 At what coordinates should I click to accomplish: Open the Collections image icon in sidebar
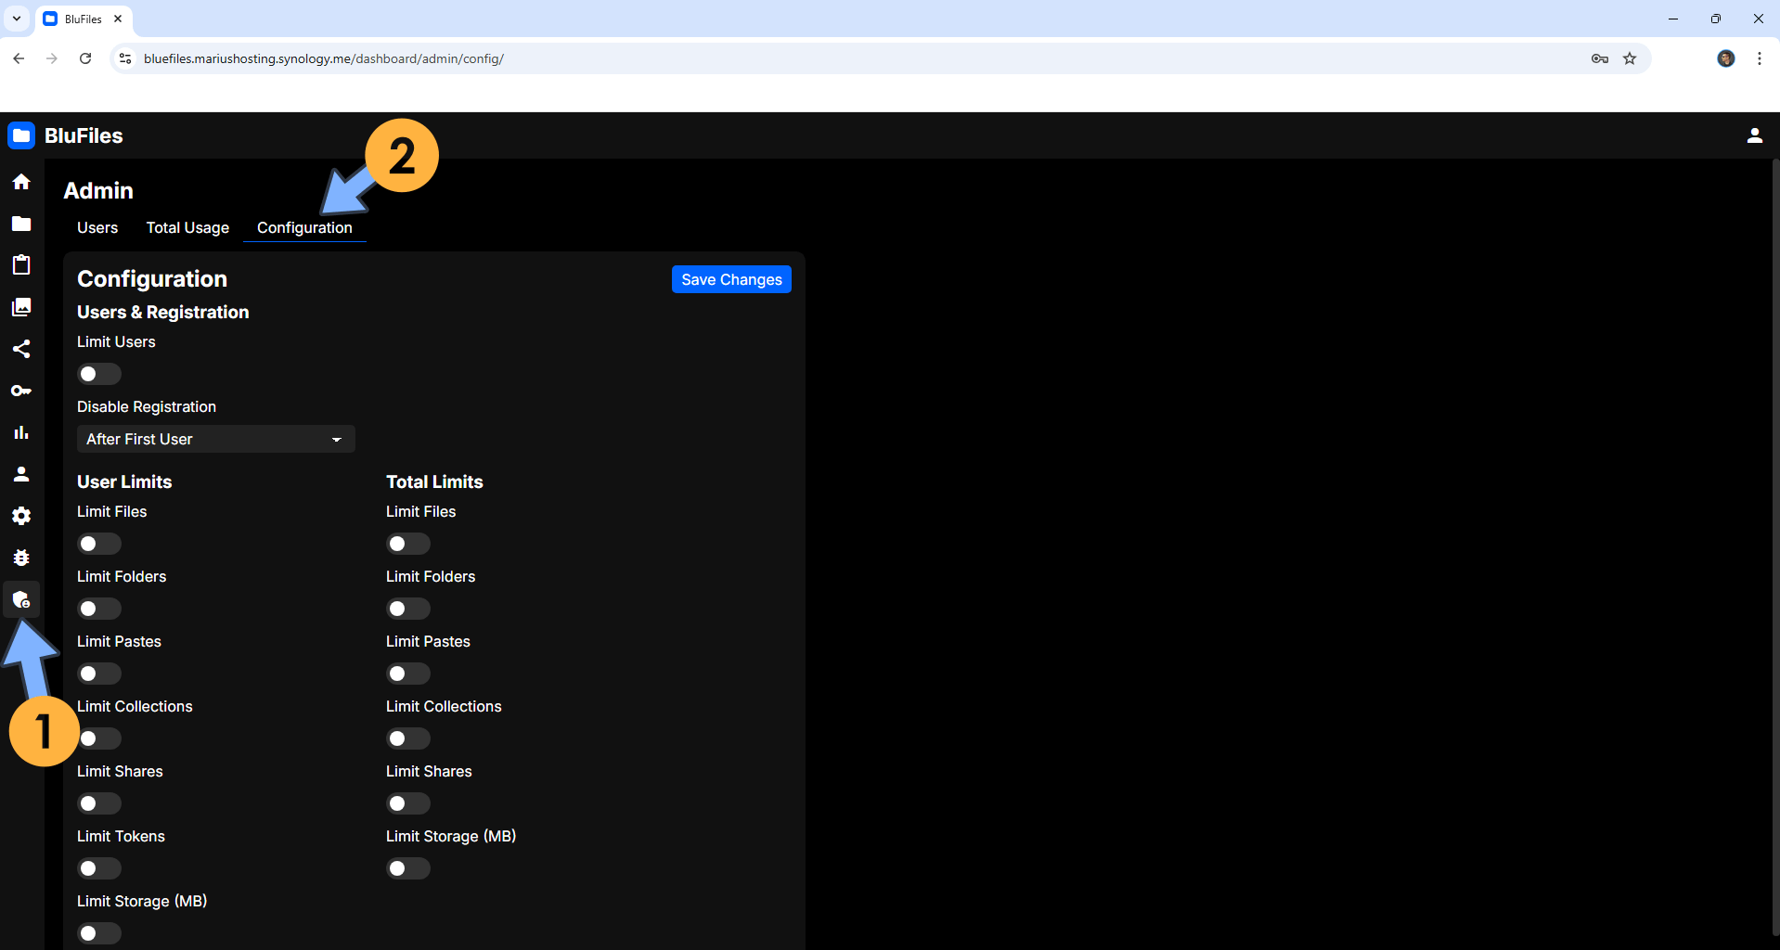coord(21,307)
